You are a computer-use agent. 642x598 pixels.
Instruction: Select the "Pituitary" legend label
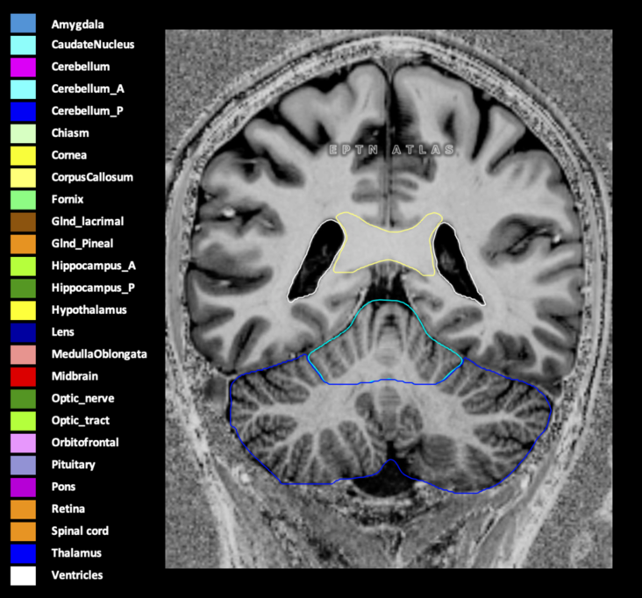tap(74, 465)
